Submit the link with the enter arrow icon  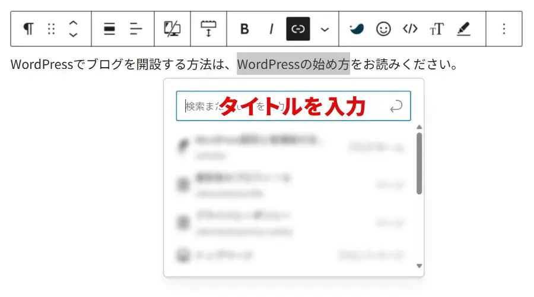click(x=396, y=106)
